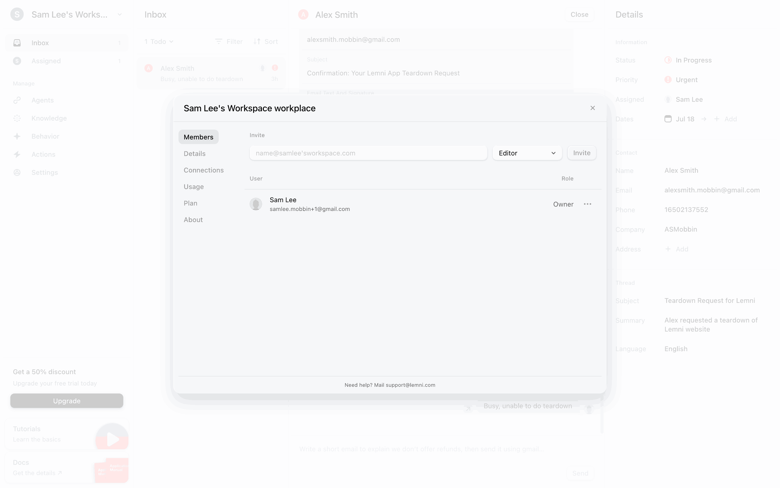This screenshot has width=780, height=488.
Task: Click the Actions lightning bolt icon
Action: pyautogui.click(x=17, y=154)
